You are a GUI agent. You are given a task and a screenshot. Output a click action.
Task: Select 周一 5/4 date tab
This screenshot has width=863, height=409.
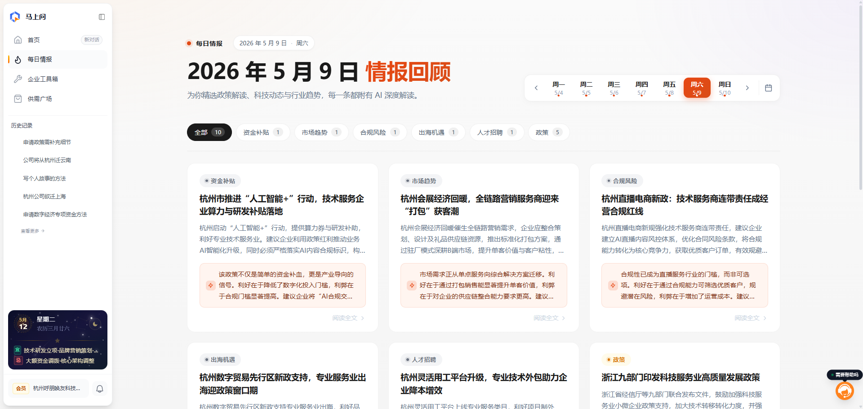click(x=559, y=88)
